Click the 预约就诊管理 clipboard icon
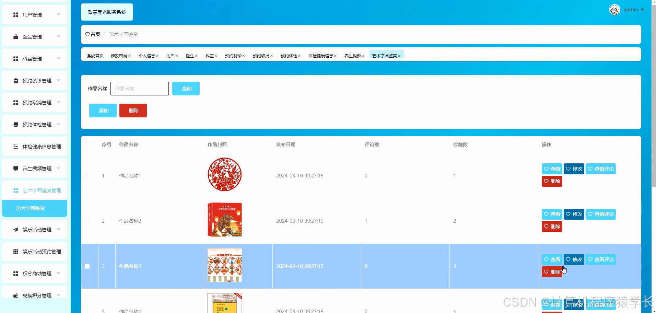656x313 pixels. (x=16, y=81)
